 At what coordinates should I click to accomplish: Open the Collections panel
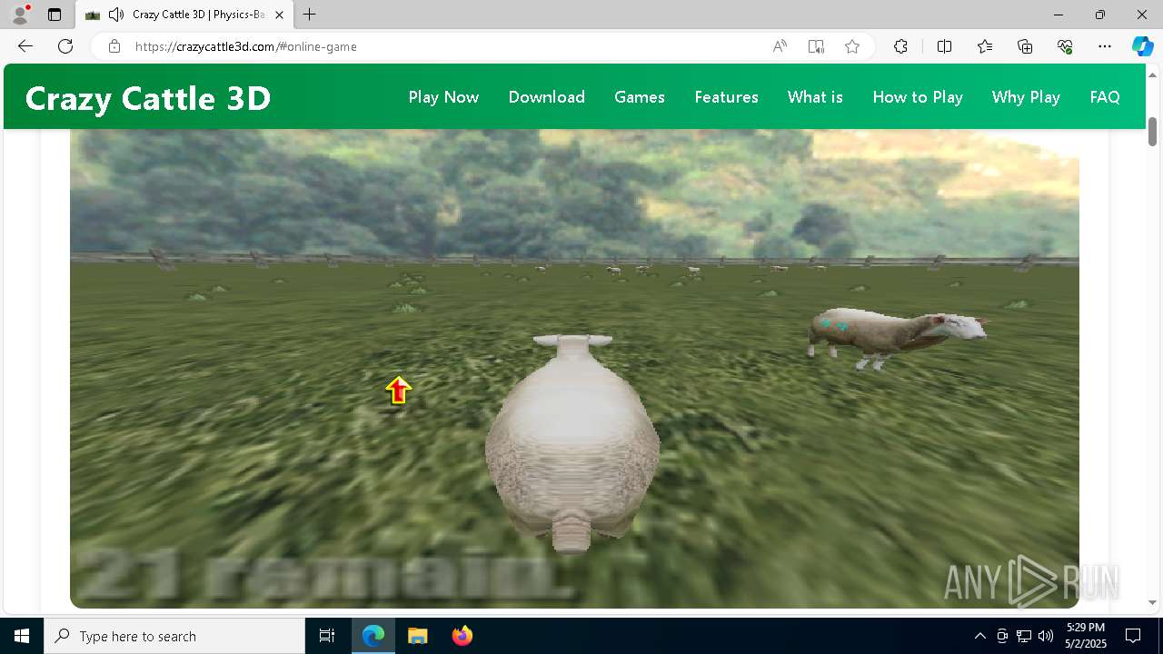[1025, 46]
